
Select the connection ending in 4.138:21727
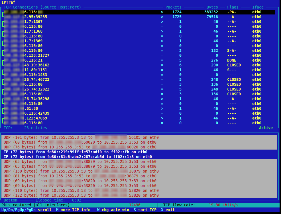point(139,55)
